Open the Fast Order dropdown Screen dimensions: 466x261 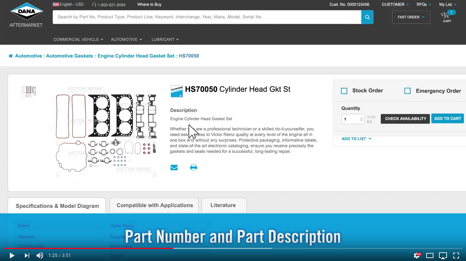(411, 17)
